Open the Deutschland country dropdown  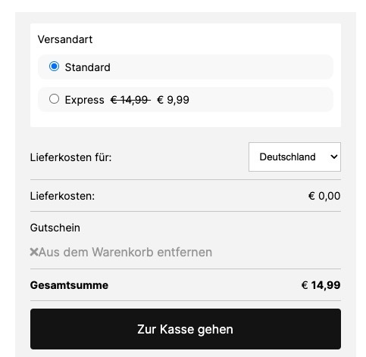pos(295,157)
